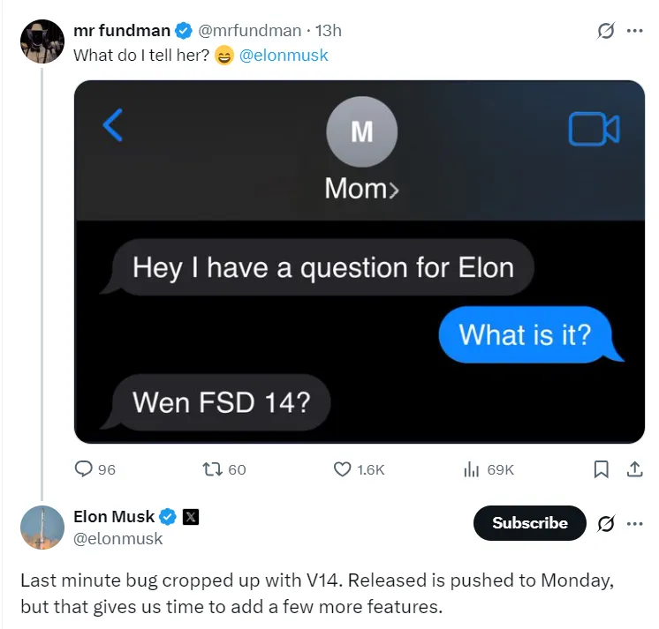Open mr fundman's profile picture
The width and height of the screenshot is (659, 629).
(42, 41)
